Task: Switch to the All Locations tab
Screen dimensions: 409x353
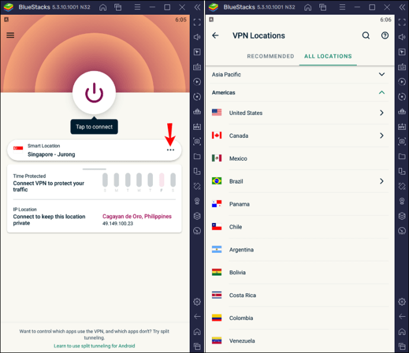Action: 328,56
